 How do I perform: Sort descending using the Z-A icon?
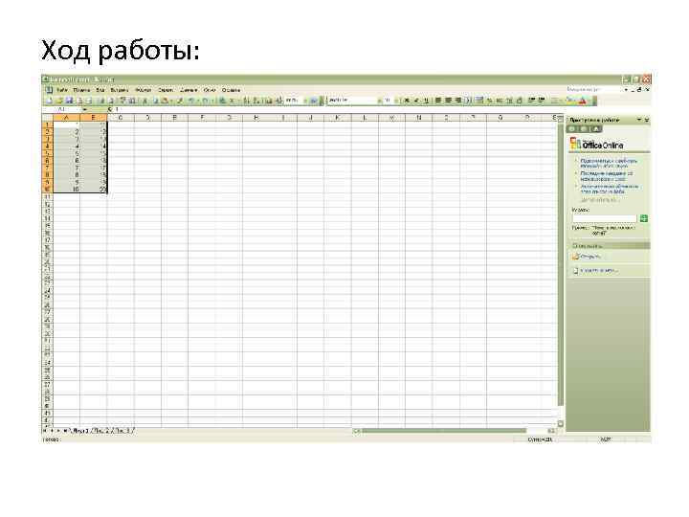(x=256, y=101)
